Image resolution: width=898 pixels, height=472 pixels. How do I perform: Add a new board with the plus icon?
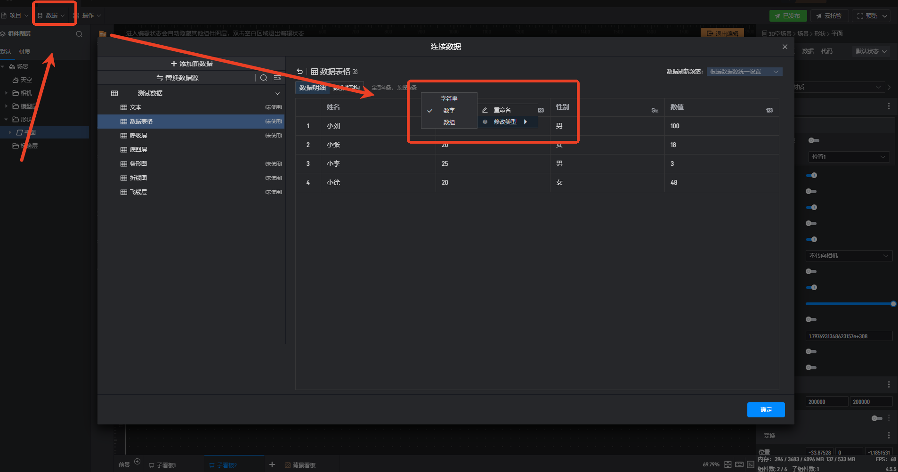click(x=272, y=464)
